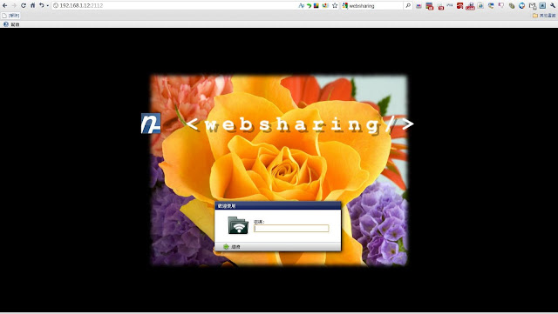Bookmark this page with the star icon
The height and width of the screenshot is (314, 558).
click(335, 6)
